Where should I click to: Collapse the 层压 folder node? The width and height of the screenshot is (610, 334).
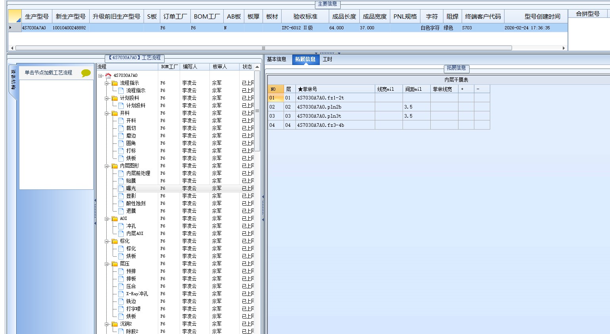click(x=107, y=264)
